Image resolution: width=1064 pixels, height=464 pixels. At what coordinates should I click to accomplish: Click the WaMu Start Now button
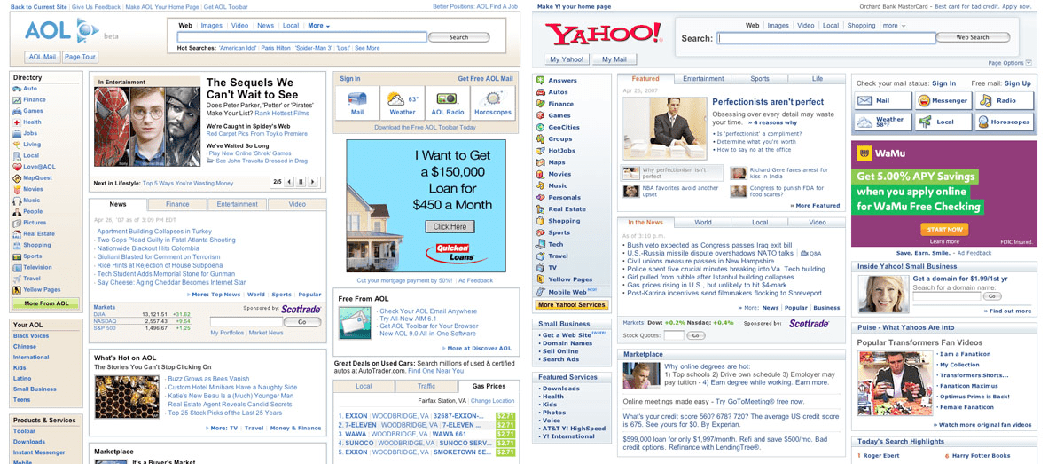click(x=944, y=229)
